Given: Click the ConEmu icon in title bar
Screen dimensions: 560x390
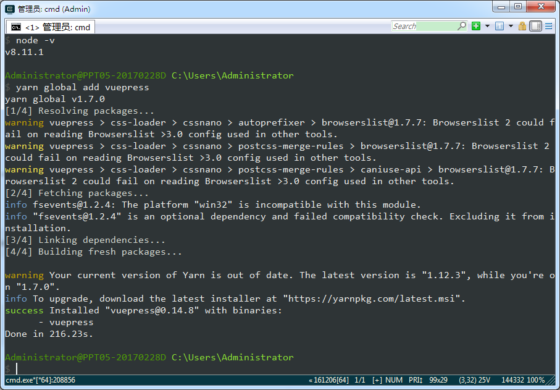Looking at the screenshot, I should point(10,9).
